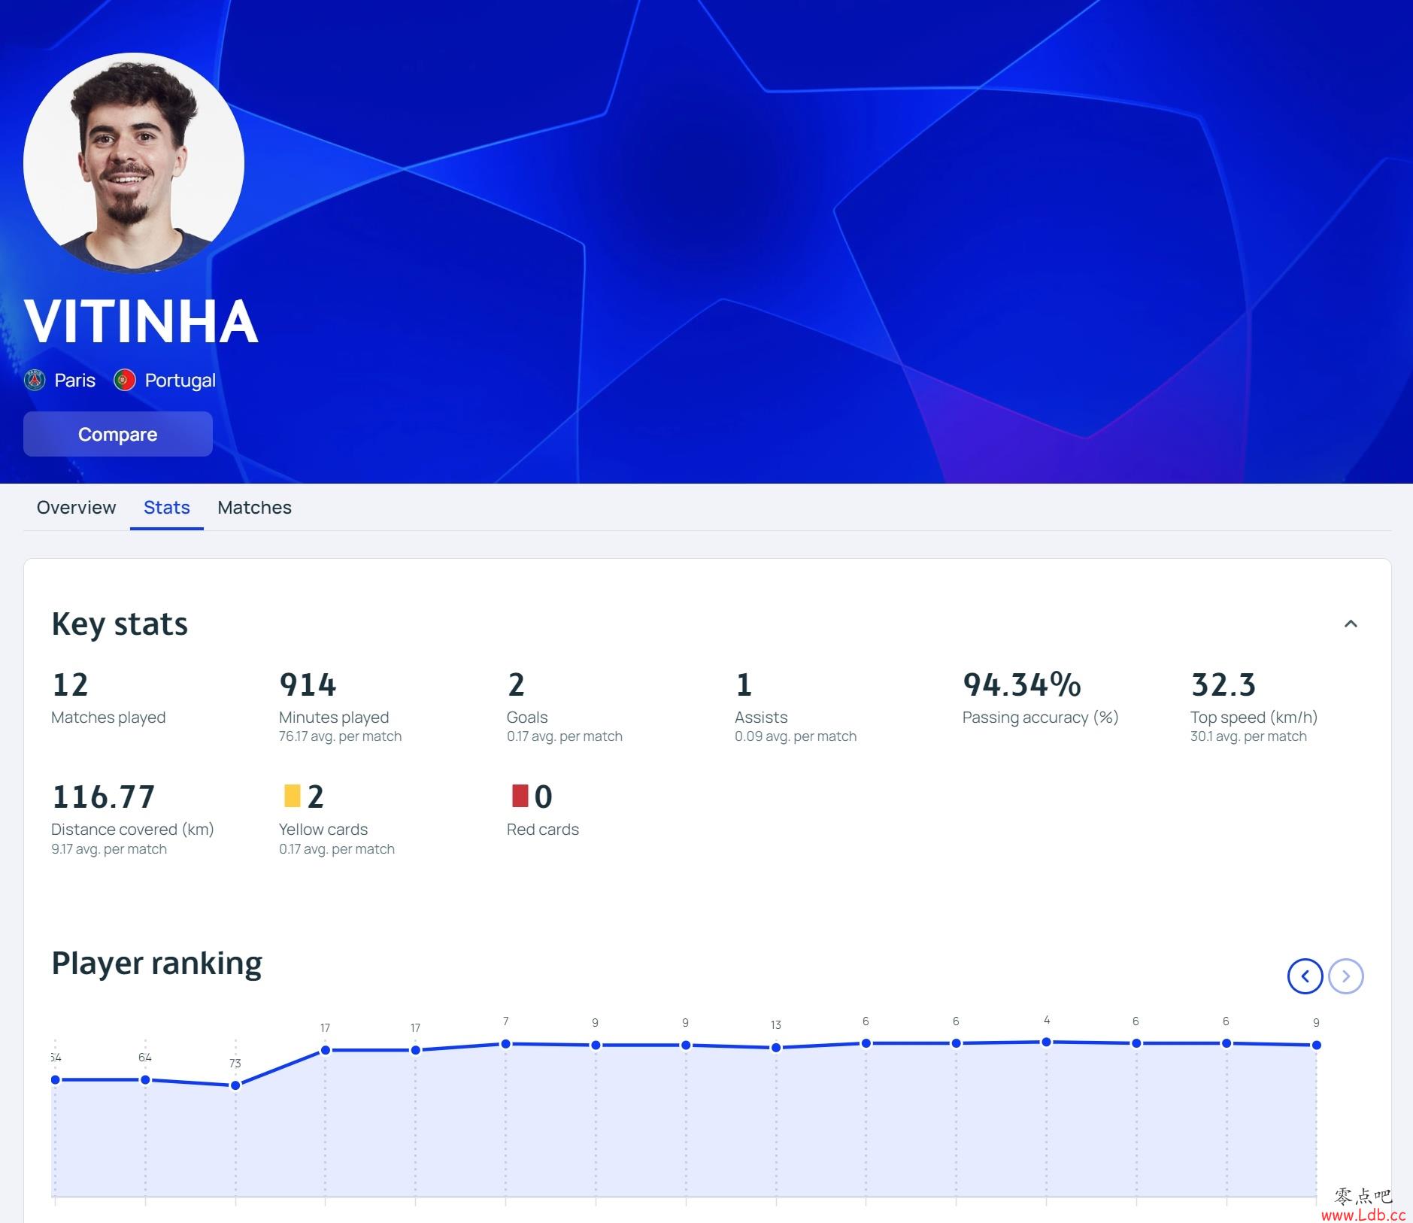
Task: Click the yellow card icon
Action: [292, 796]
